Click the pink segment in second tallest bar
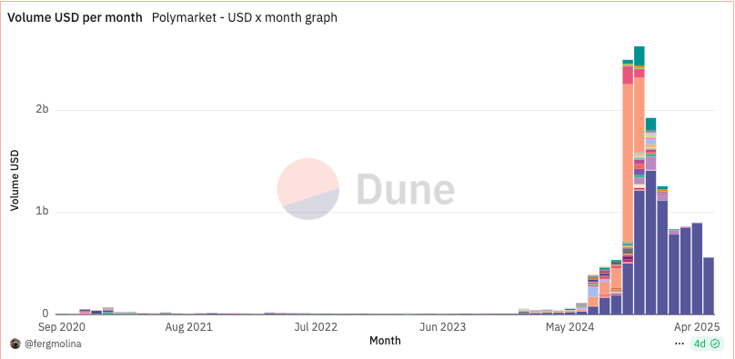Viewport: 735px width, 359px height. coord(628,75)
